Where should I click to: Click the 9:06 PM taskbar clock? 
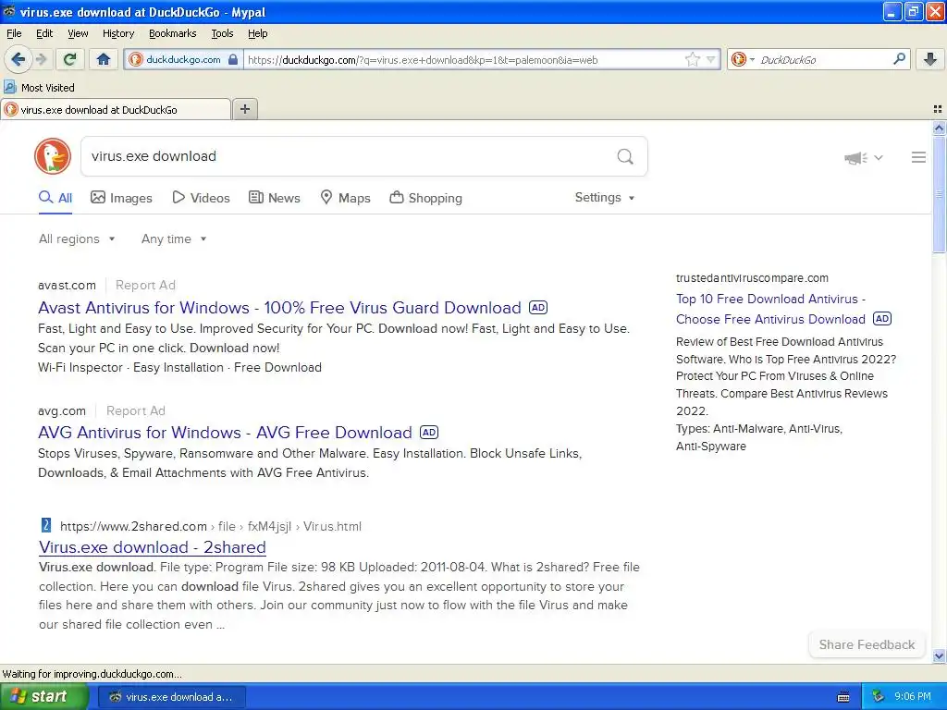tap(912, 697)
